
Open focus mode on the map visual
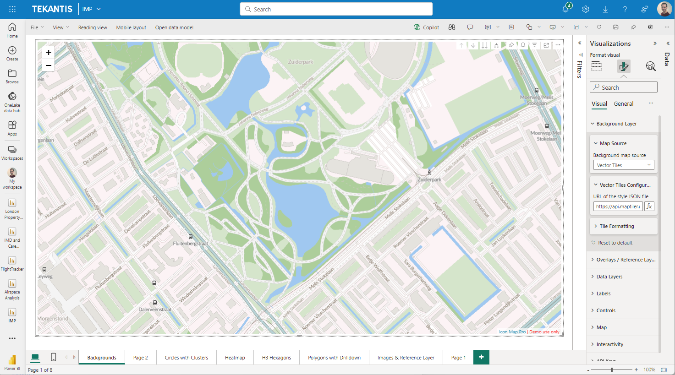click(546, 45)
